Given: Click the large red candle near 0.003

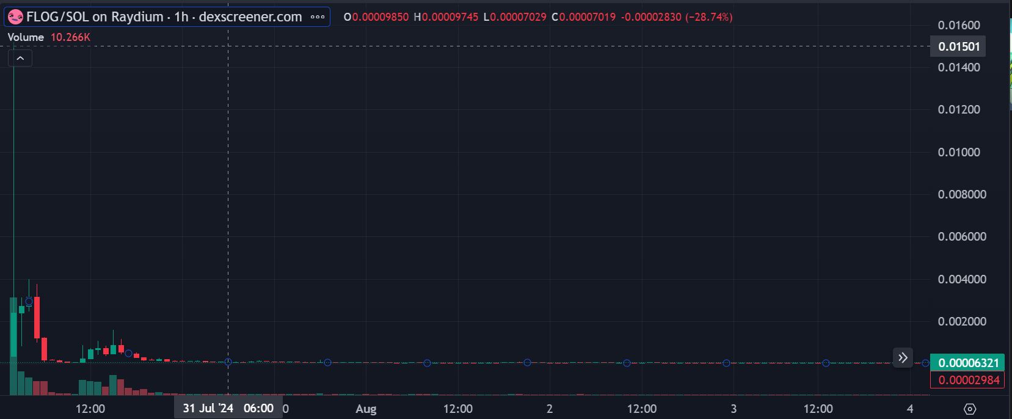Looking at the screenshot, I should coord(37,318).
